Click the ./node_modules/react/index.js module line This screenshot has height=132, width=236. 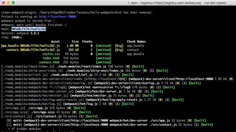coord(73,66)
